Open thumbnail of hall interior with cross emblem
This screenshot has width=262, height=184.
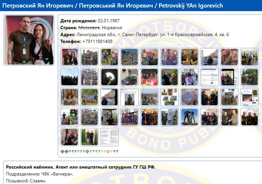click(250, 57)
